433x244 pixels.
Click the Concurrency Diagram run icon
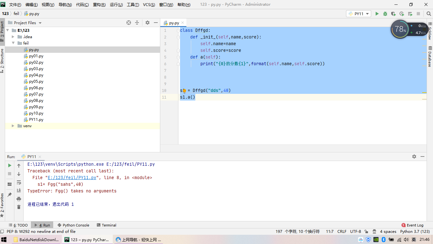[410, 14]
